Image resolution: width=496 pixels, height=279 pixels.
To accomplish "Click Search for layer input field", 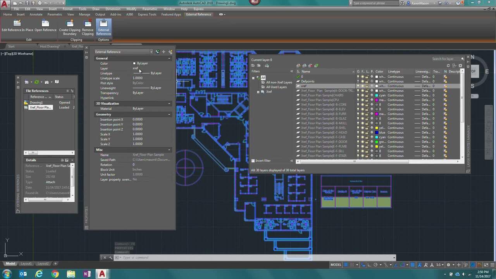I will (446, 59).
